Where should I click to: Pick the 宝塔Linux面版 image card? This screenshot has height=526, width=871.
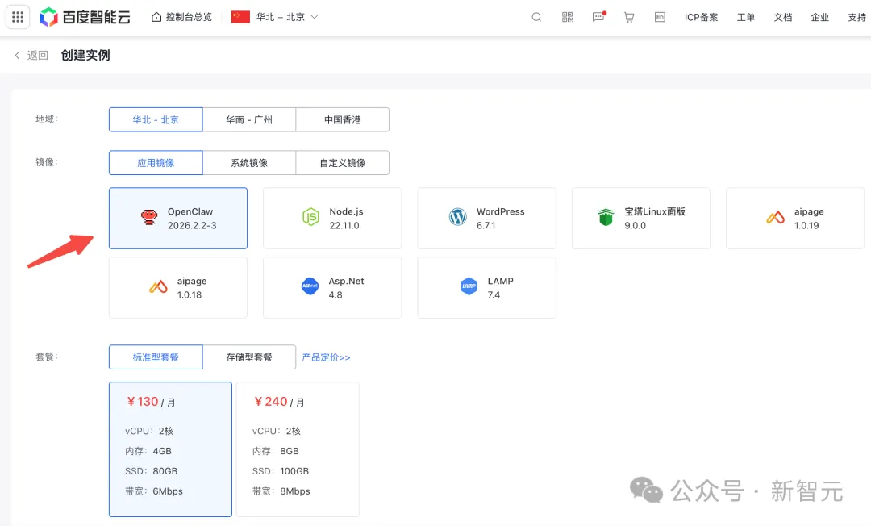pos(641,219)
